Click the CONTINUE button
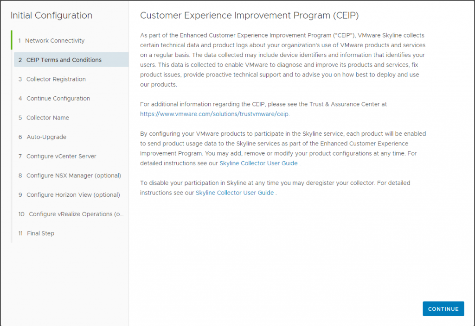 pyautogui.click(x=443, y=309)
